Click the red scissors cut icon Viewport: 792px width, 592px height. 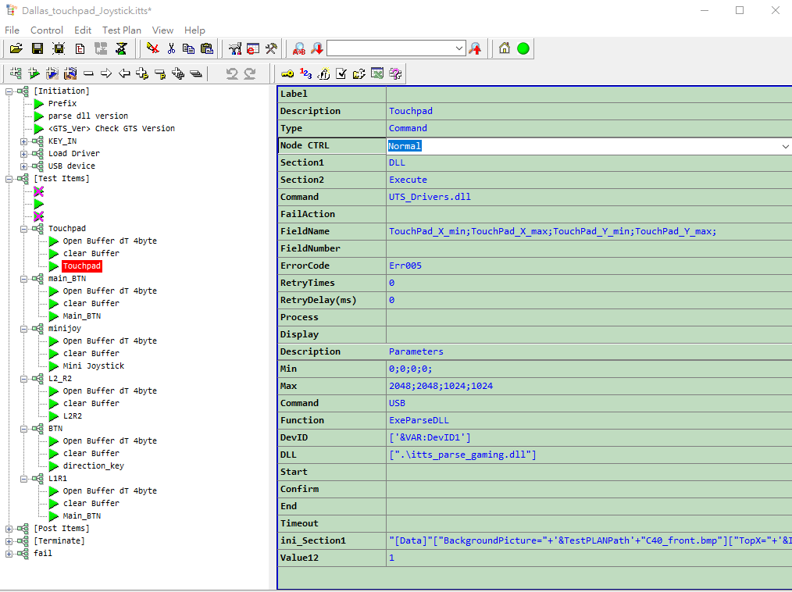pos(171,48)
